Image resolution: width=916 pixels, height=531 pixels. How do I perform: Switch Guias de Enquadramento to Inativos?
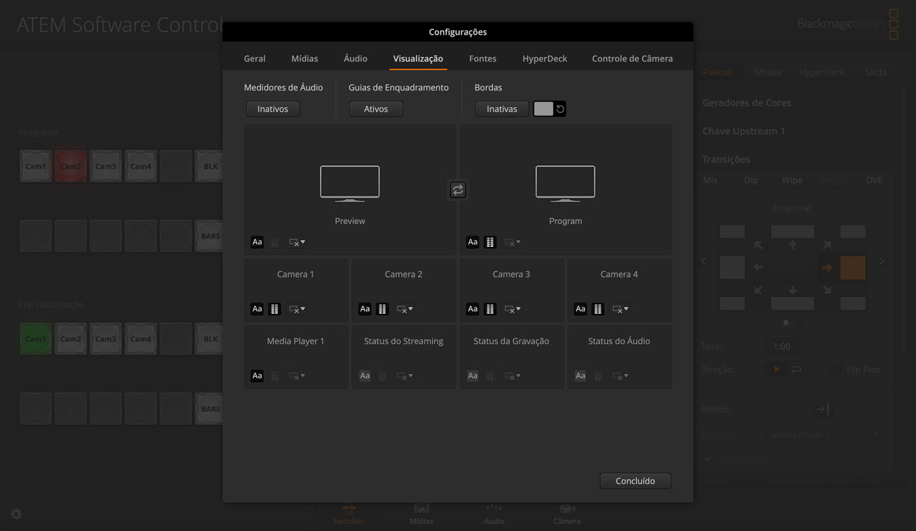[x=376, y=109]
